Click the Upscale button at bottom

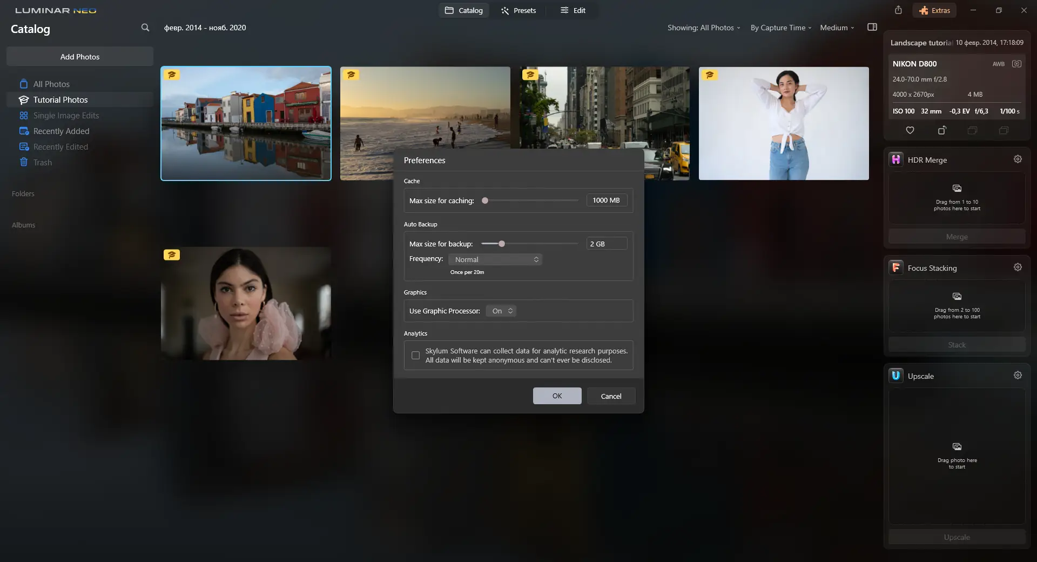tap(957, 537)
